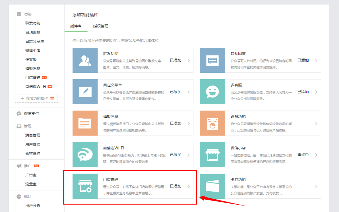Screen dimensions: 339x212
Task: Click the 自动回复 message icon tile
Action: (x=212, y=60)
